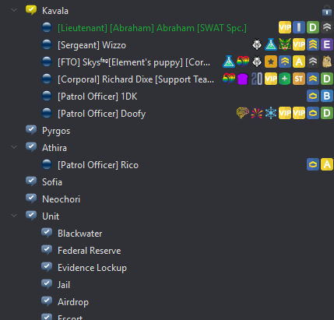The width and height of the screenshot is (334, 320).
Task: Click the white lion badge on Wizzo's row
Action: click(x=257, y=44)
